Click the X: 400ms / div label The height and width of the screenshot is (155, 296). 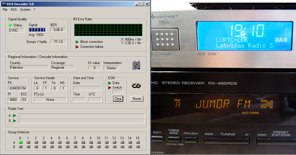click(131, 39)
